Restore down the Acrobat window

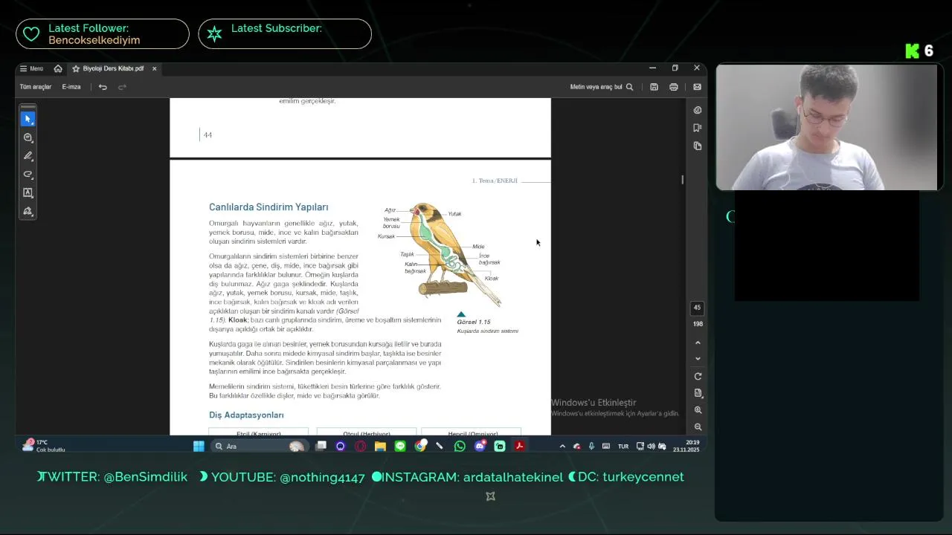[x=675, y=68]
